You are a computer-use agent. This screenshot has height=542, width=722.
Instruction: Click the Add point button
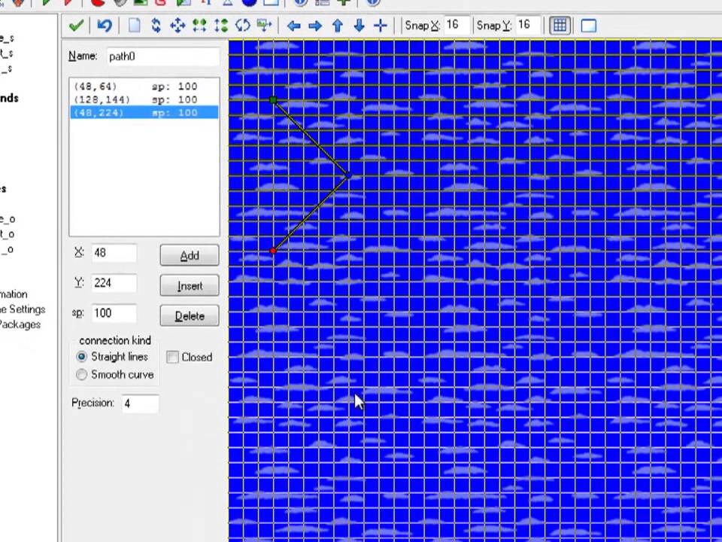(x=190, y=255)
